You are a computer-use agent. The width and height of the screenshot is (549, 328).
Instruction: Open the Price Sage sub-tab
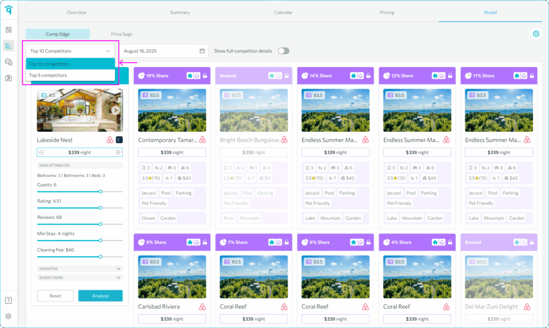point(122,34)
